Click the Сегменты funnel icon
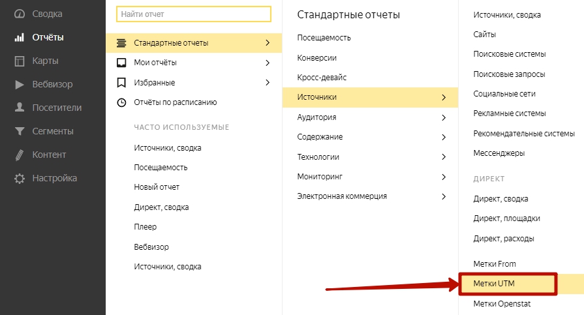The height and width of the screenshot is (315, 584). coord(20,131)
